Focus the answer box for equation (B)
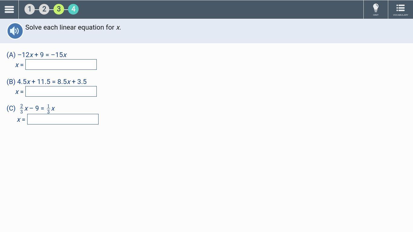413x232 pixels. pyautogui.click(x=61, y=92)
